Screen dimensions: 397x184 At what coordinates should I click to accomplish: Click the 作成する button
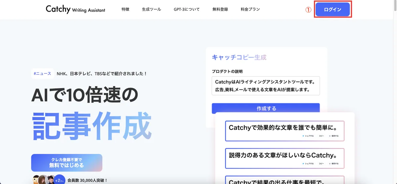[266, 108]
